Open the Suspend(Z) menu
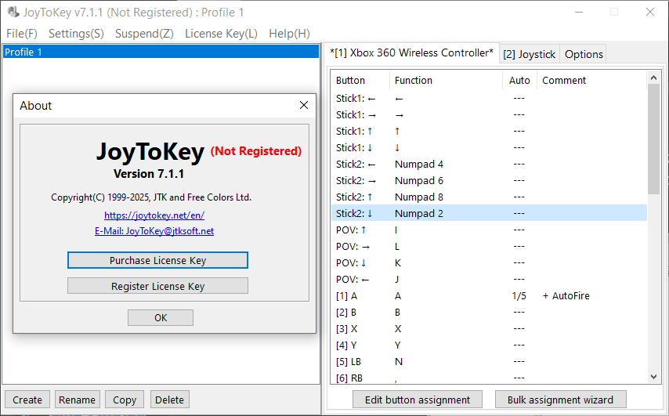 pos(144,33)
